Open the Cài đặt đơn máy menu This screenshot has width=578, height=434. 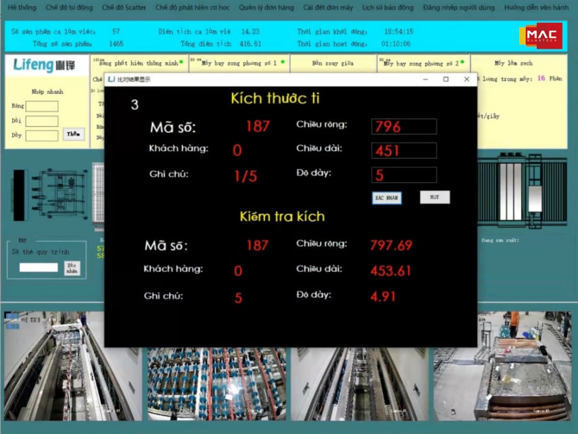point(328,7)
